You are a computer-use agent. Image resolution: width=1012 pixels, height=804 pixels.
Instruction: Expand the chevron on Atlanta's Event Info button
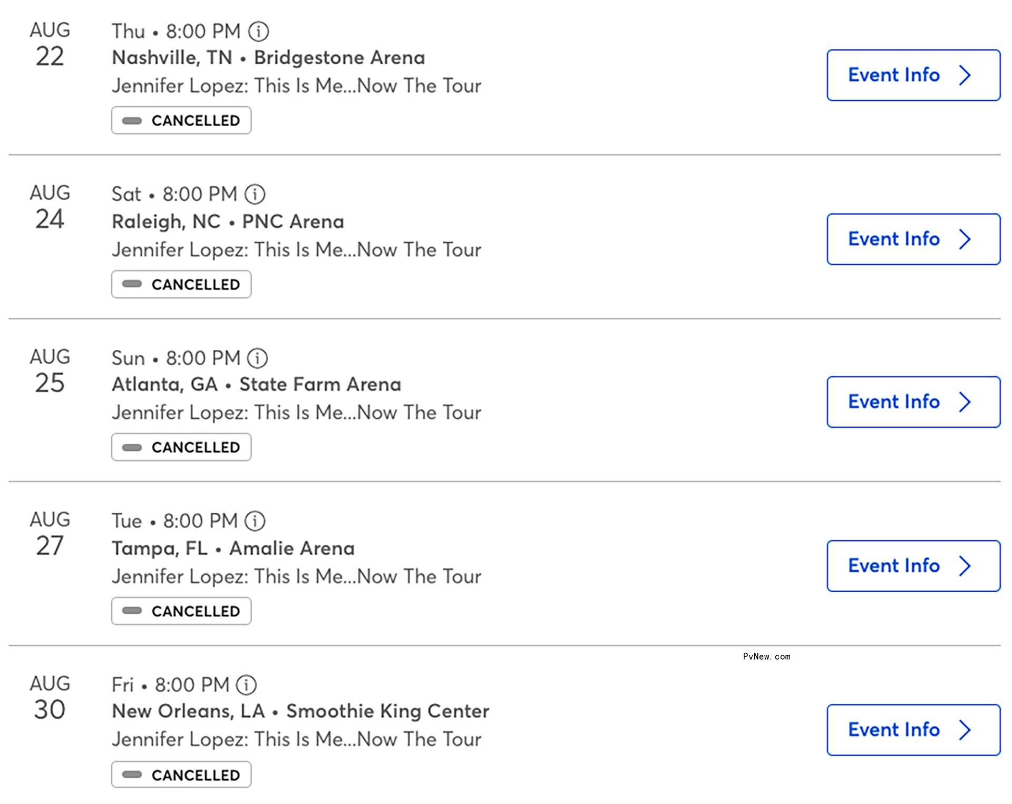(966, 402)
